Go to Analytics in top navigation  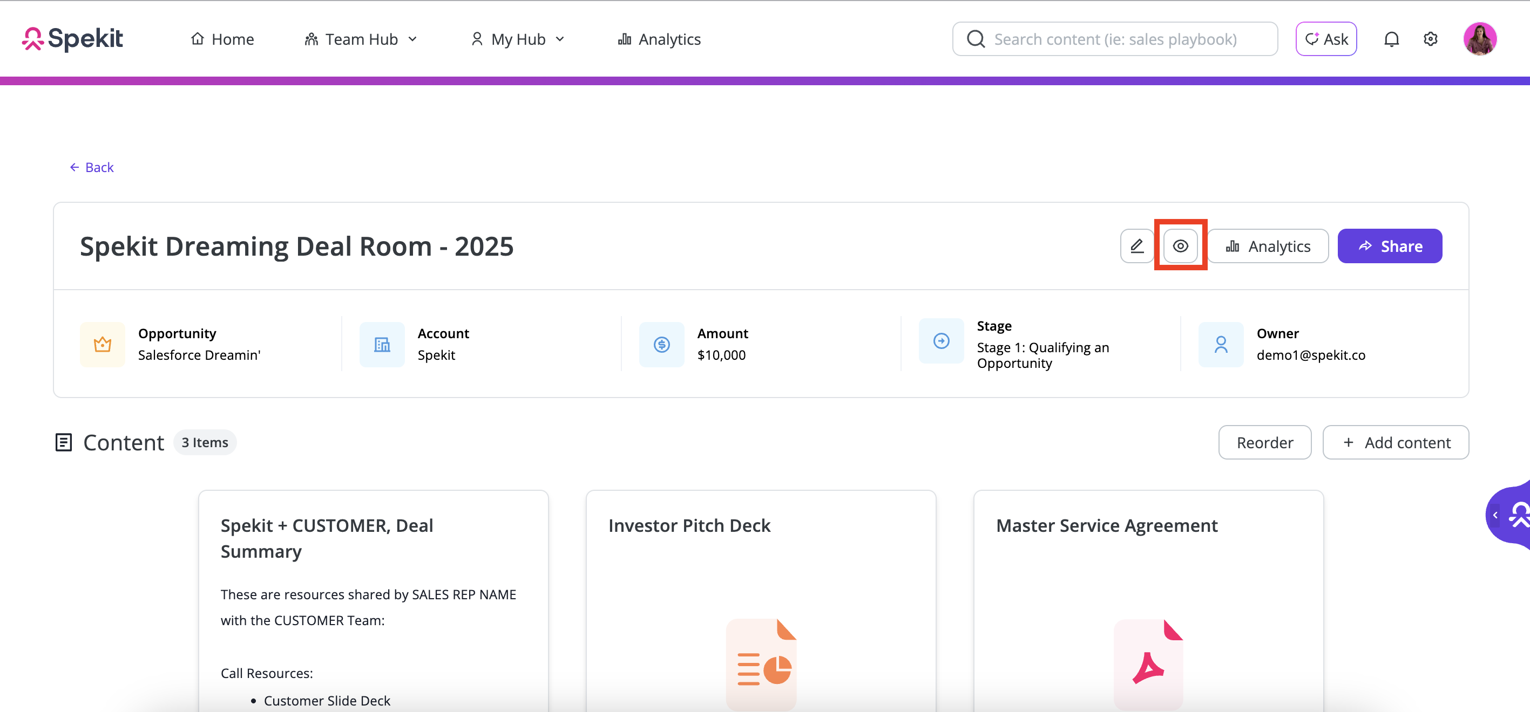click(x=659, y=39)
